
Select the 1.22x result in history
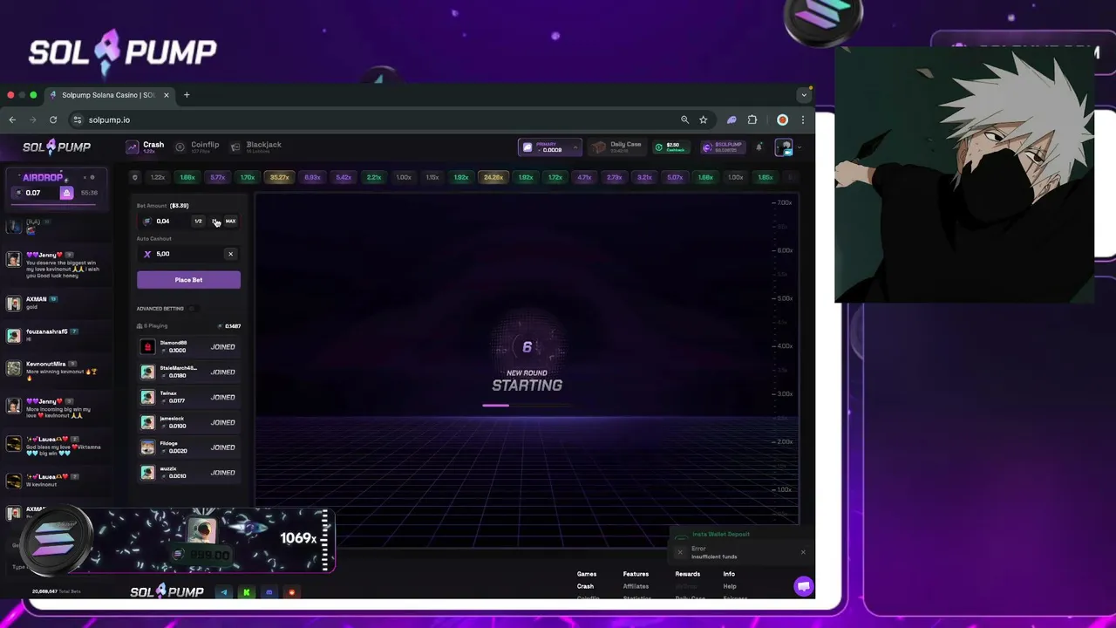click(x=158, y=177)
